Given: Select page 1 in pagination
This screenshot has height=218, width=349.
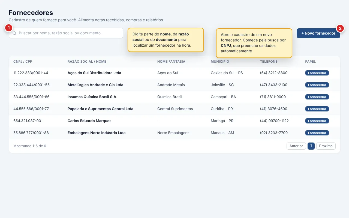Looking at the screenshot, I should click(311, 146).
